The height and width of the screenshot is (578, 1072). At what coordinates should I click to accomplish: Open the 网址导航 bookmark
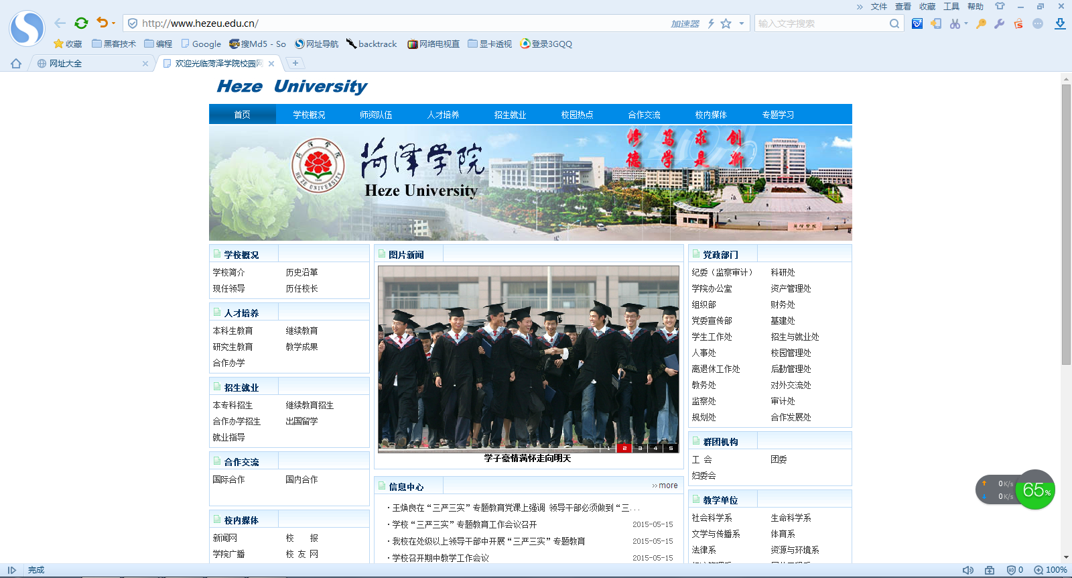pos(316,44)
